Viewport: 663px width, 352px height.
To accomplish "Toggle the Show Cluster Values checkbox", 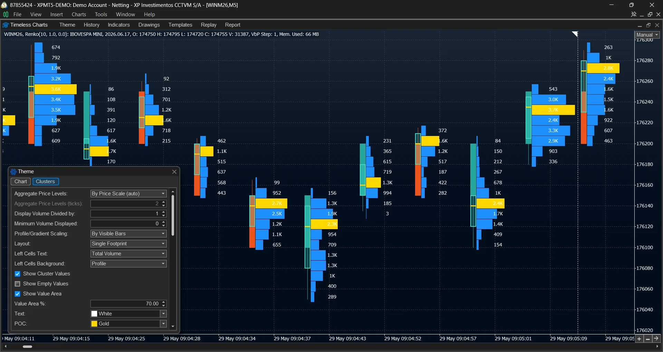I will tap(18, 274).
